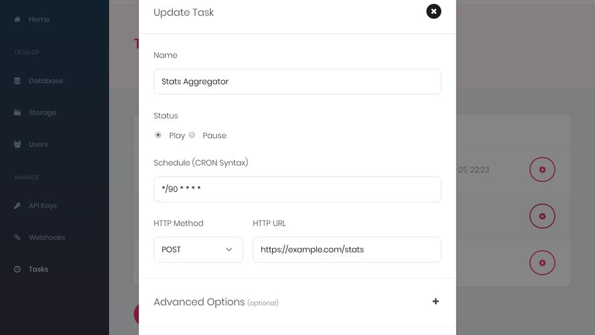595x335 pixels.
Task: Click the Home icon in sidebar
Action: click(17, 19)
